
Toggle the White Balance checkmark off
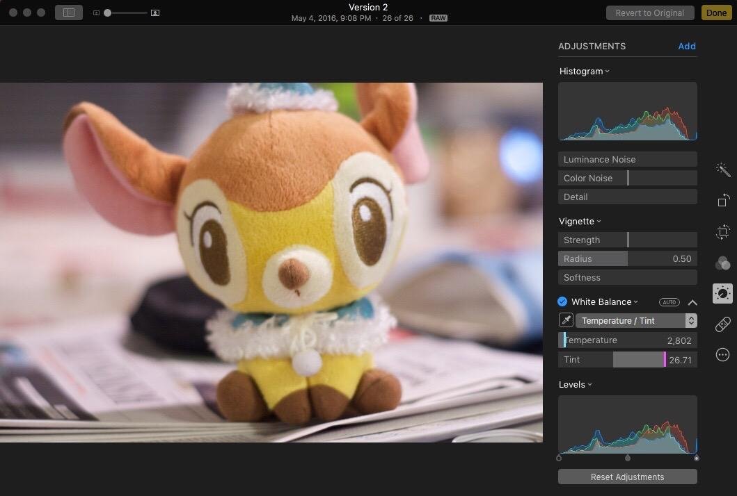pyautogui.click(x=562, y=301)
